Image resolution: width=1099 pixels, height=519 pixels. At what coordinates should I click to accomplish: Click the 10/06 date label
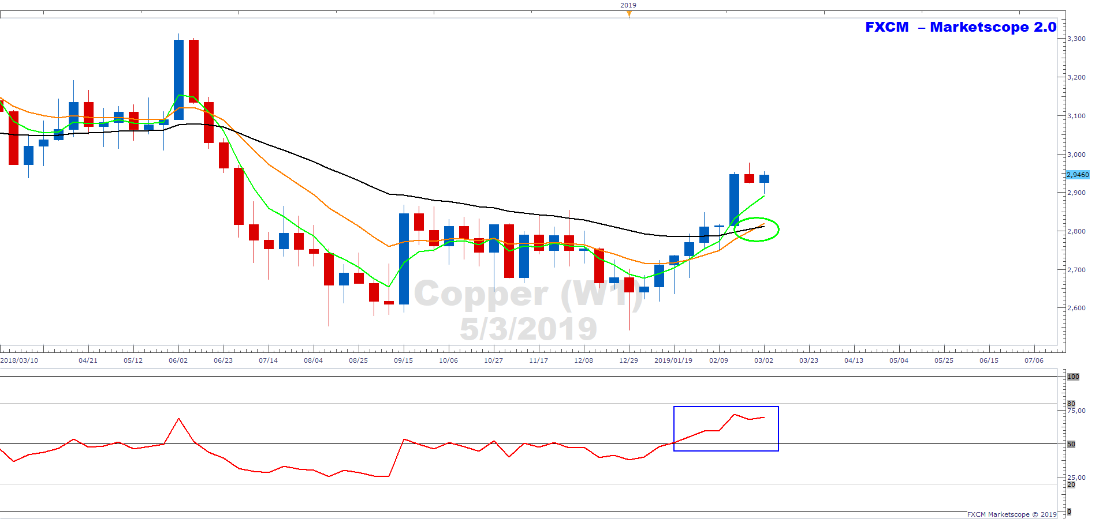click(x=448, y=360)
